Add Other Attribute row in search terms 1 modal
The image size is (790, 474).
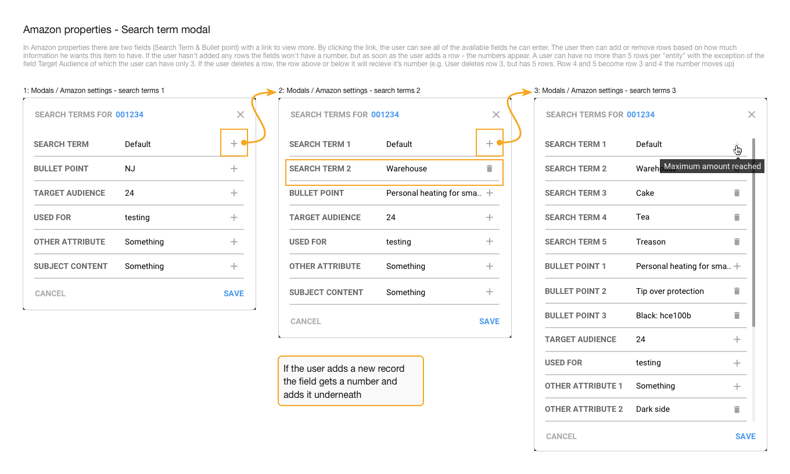pos(234,242)
